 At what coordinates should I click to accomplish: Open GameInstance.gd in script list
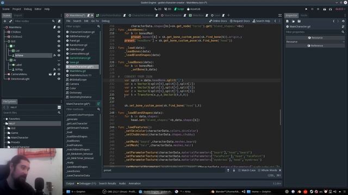pyautogui.click(x=80, y=58)
